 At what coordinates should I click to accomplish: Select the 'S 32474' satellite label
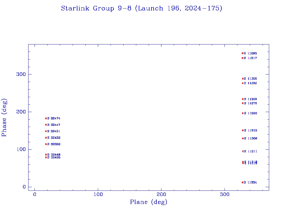pos(54,118)
